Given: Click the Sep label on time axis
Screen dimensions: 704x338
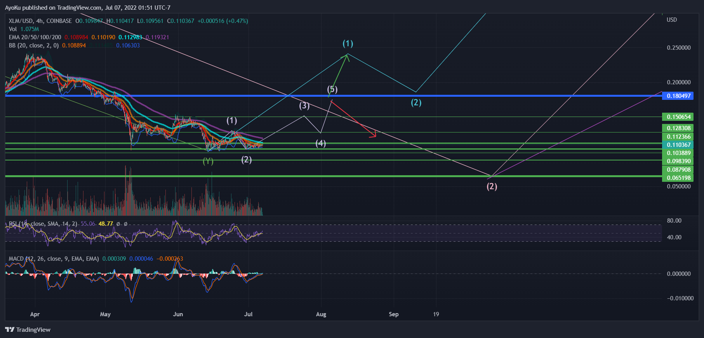Looking at the screenshot, I should pyautogui.click(x=394, y=314).
